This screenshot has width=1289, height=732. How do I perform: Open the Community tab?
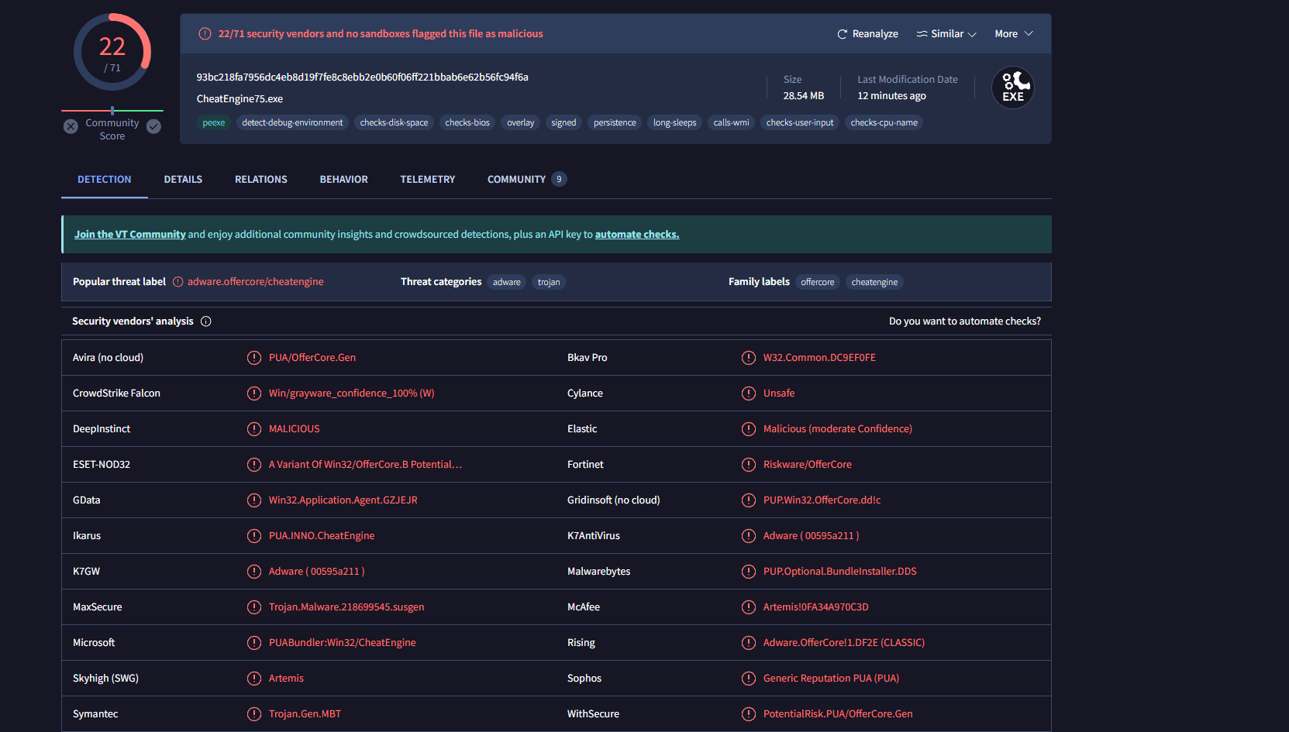(527, 180)
